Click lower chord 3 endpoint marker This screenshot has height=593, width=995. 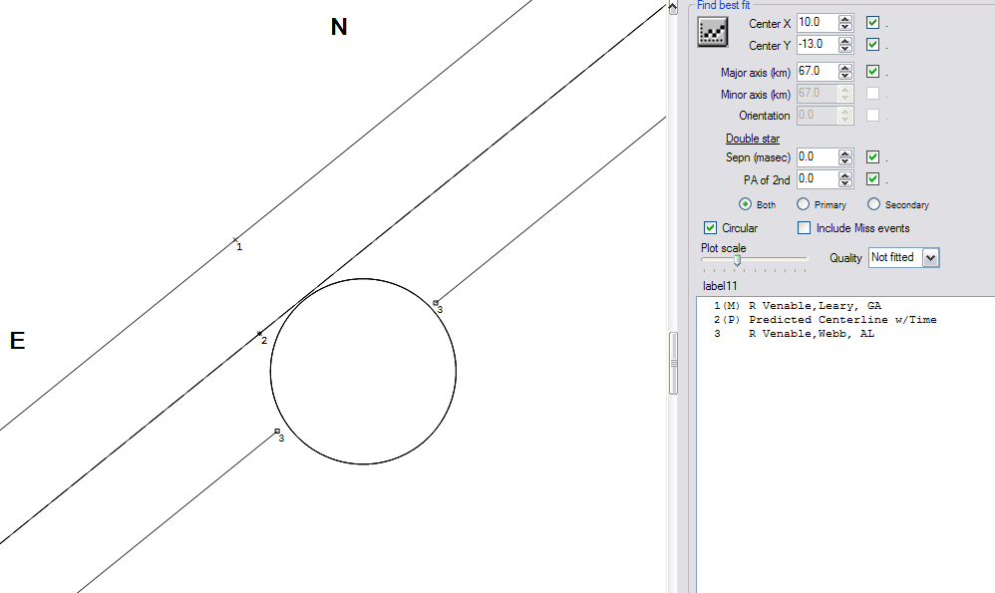pos(277,432)
